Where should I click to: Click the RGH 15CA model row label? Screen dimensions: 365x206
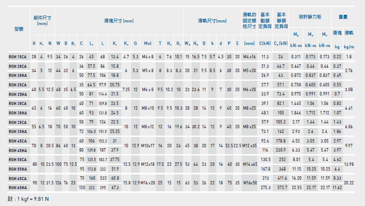point(17,57)
